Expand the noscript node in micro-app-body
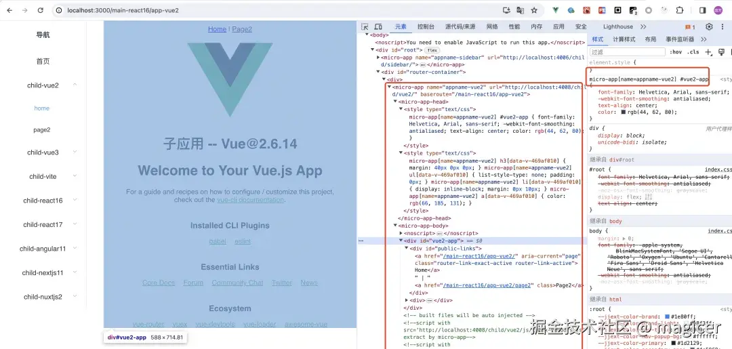This screenshot has width=732, height=349. 401,233
